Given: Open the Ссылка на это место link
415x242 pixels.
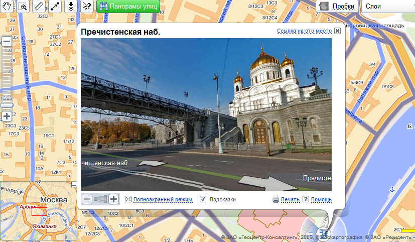Looking at the screenshot, I should [304, 31].
